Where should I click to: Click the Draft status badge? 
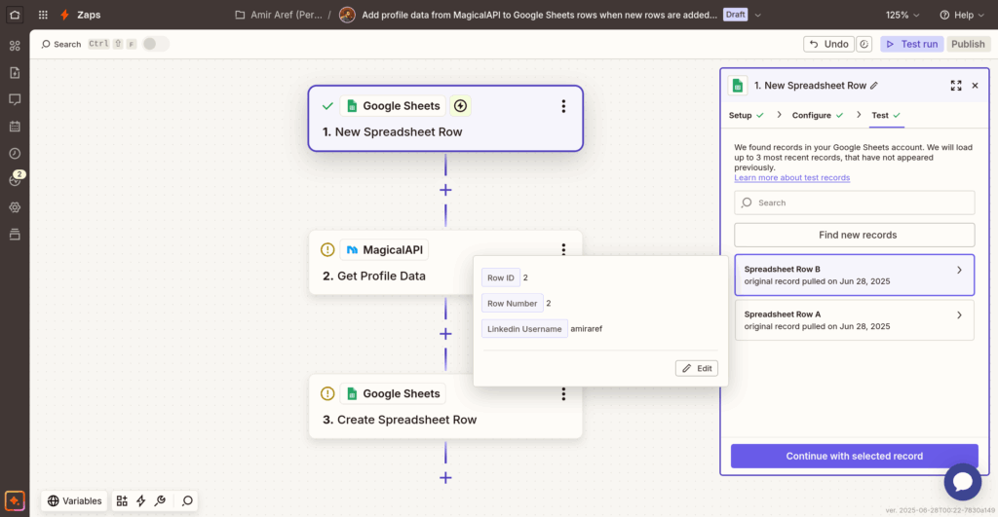pyautogui.click(x=735, y=15)
